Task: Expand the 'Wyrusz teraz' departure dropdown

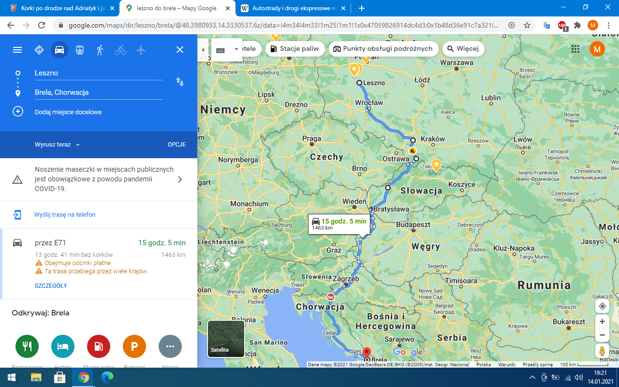Action: click(57, 145)
